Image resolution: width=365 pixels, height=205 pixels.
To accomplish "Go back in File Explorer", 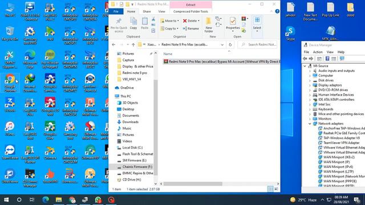I will [x=113, y=44].
